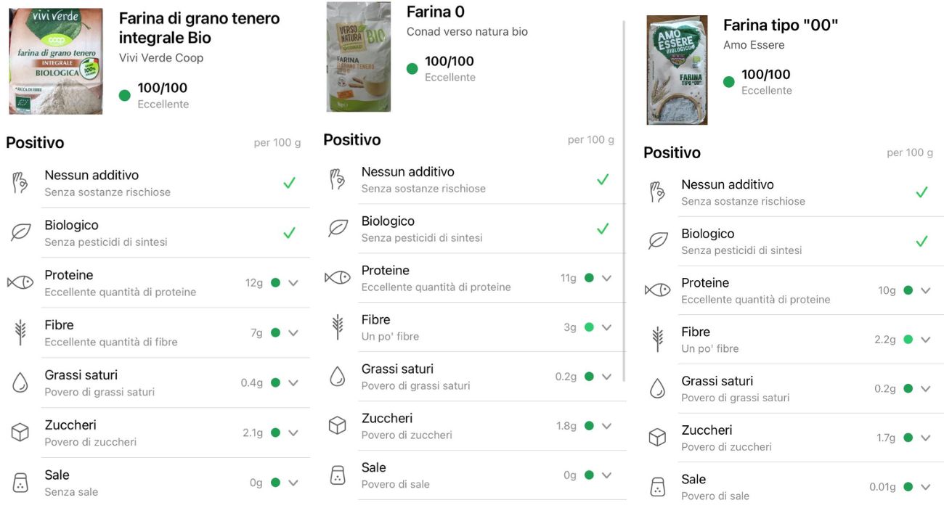This screenshot has width=944, height=508.
Task: Toggle the Sale row indicator for Farina 0
Action: [x=607, y=475]
